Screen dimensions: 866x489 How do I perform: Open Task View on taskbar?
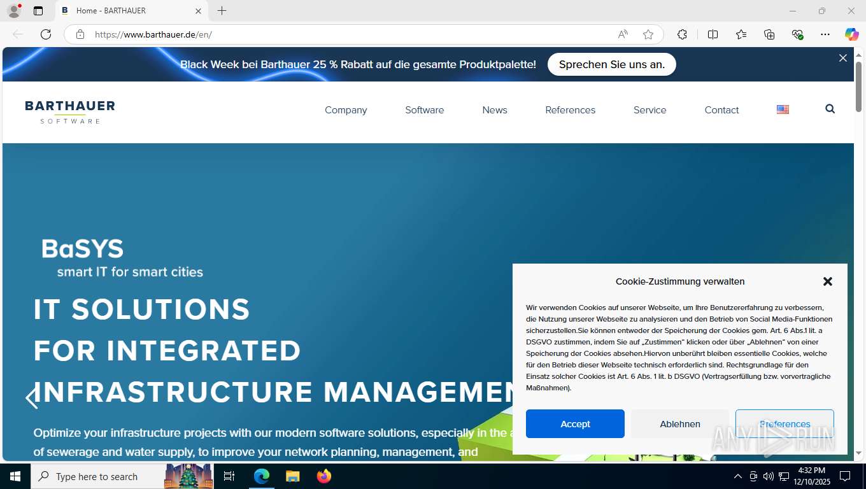point(229,476)
